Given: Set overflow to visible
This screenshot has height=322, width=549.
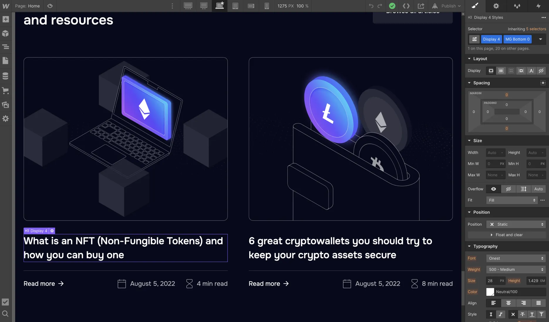Looking at the screenshot, I should 494,189.
